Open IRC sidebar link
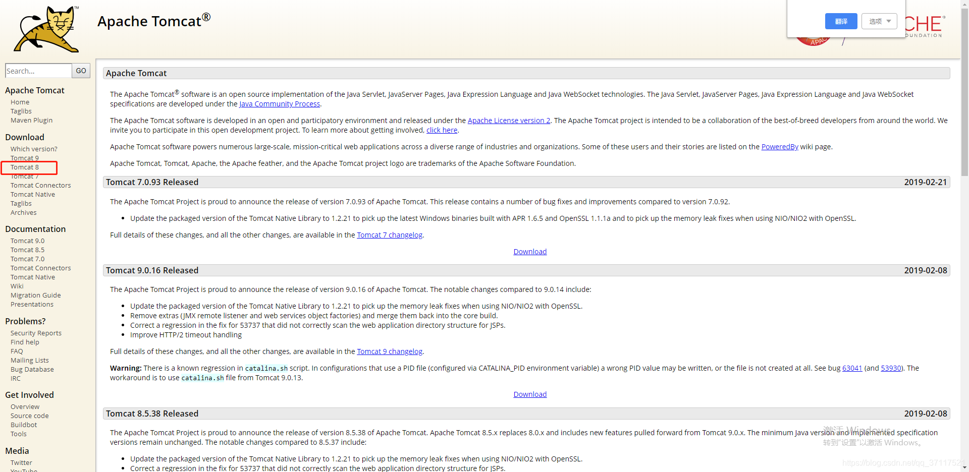 point(16,378)
